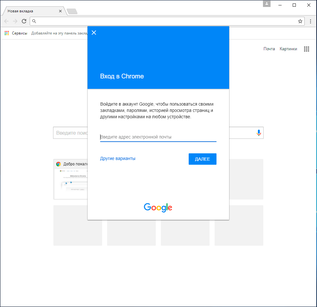Open the Почта link

(x=269, y=49)
